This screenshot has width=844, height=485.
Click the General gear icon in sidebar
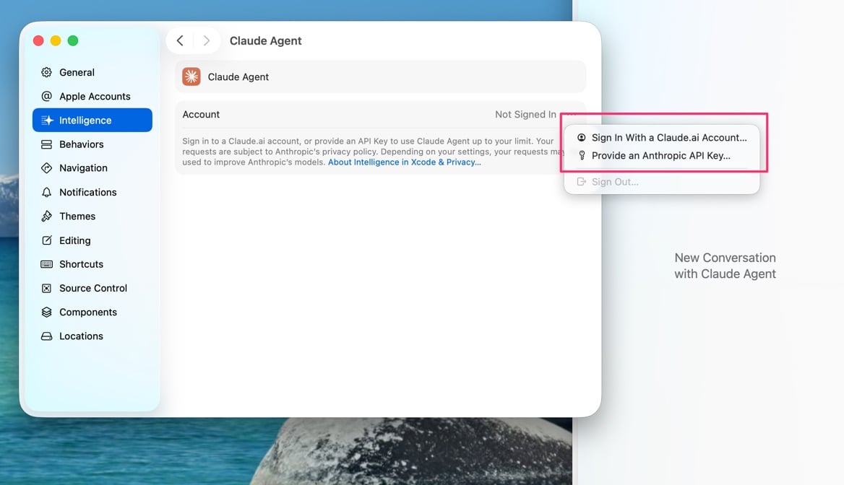47,72
